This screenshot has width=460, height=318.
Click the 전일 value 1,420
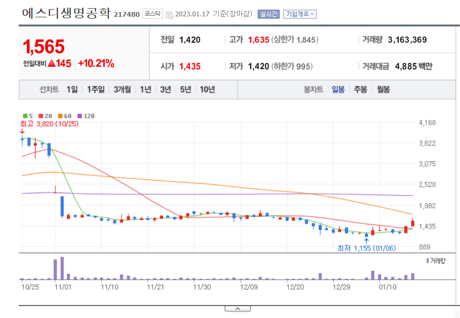tap(190, 40)
